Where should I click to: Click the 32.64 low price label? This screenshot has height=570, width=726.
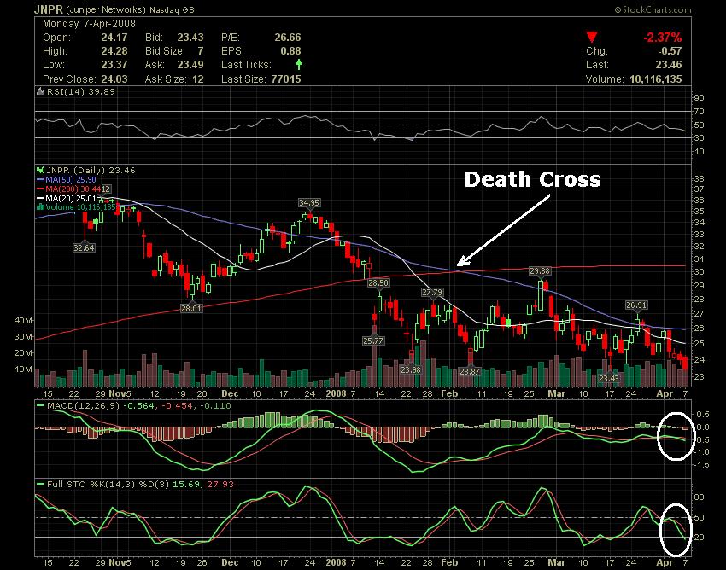pos(84,247)
